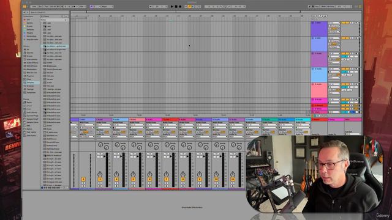Fold the 5 Audio arrangement track

[313, 84]
